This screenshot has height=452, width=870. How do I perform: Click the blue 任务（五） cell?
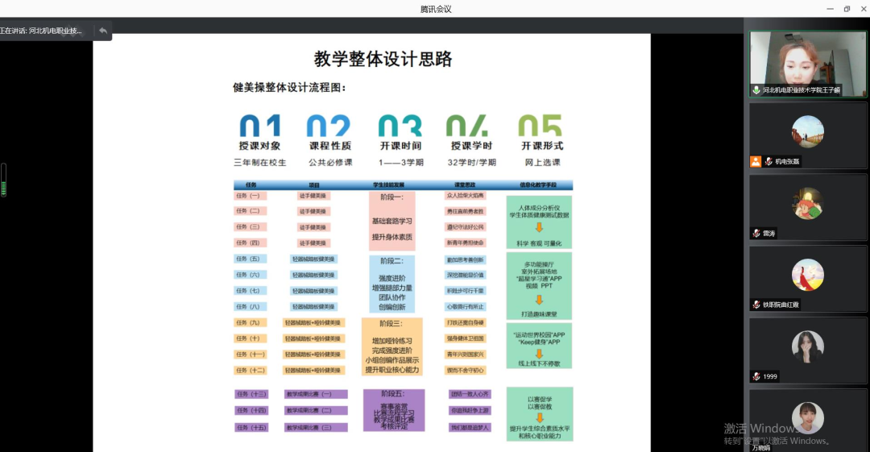click(x=251, y=259)
